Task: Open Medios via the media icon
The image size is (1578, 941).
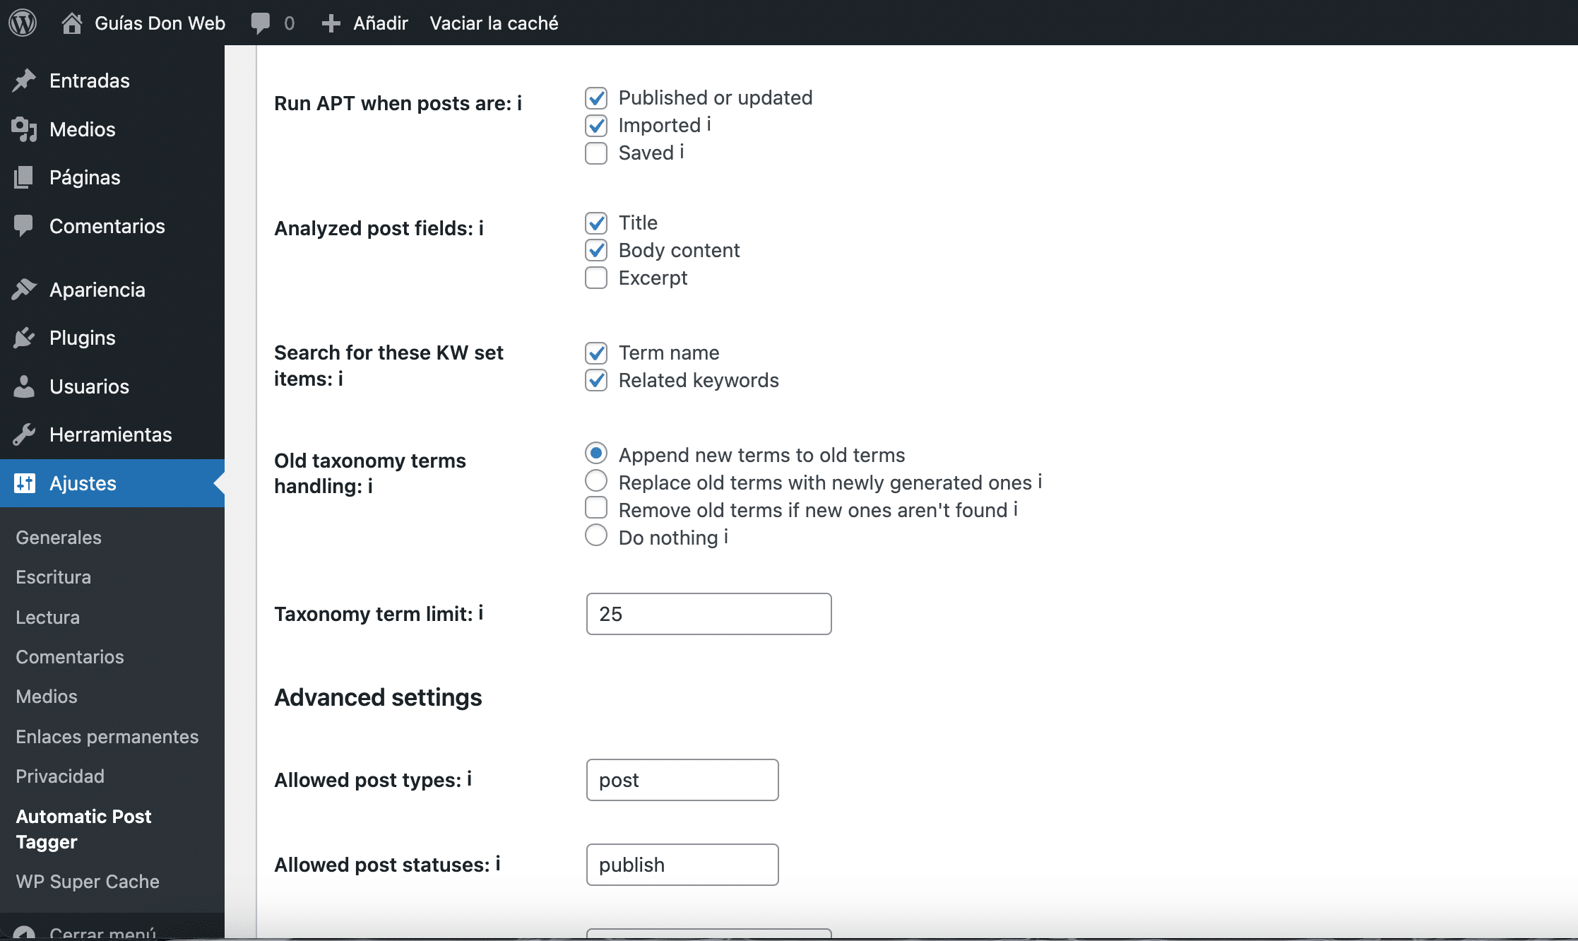Action: pos(24,129)
